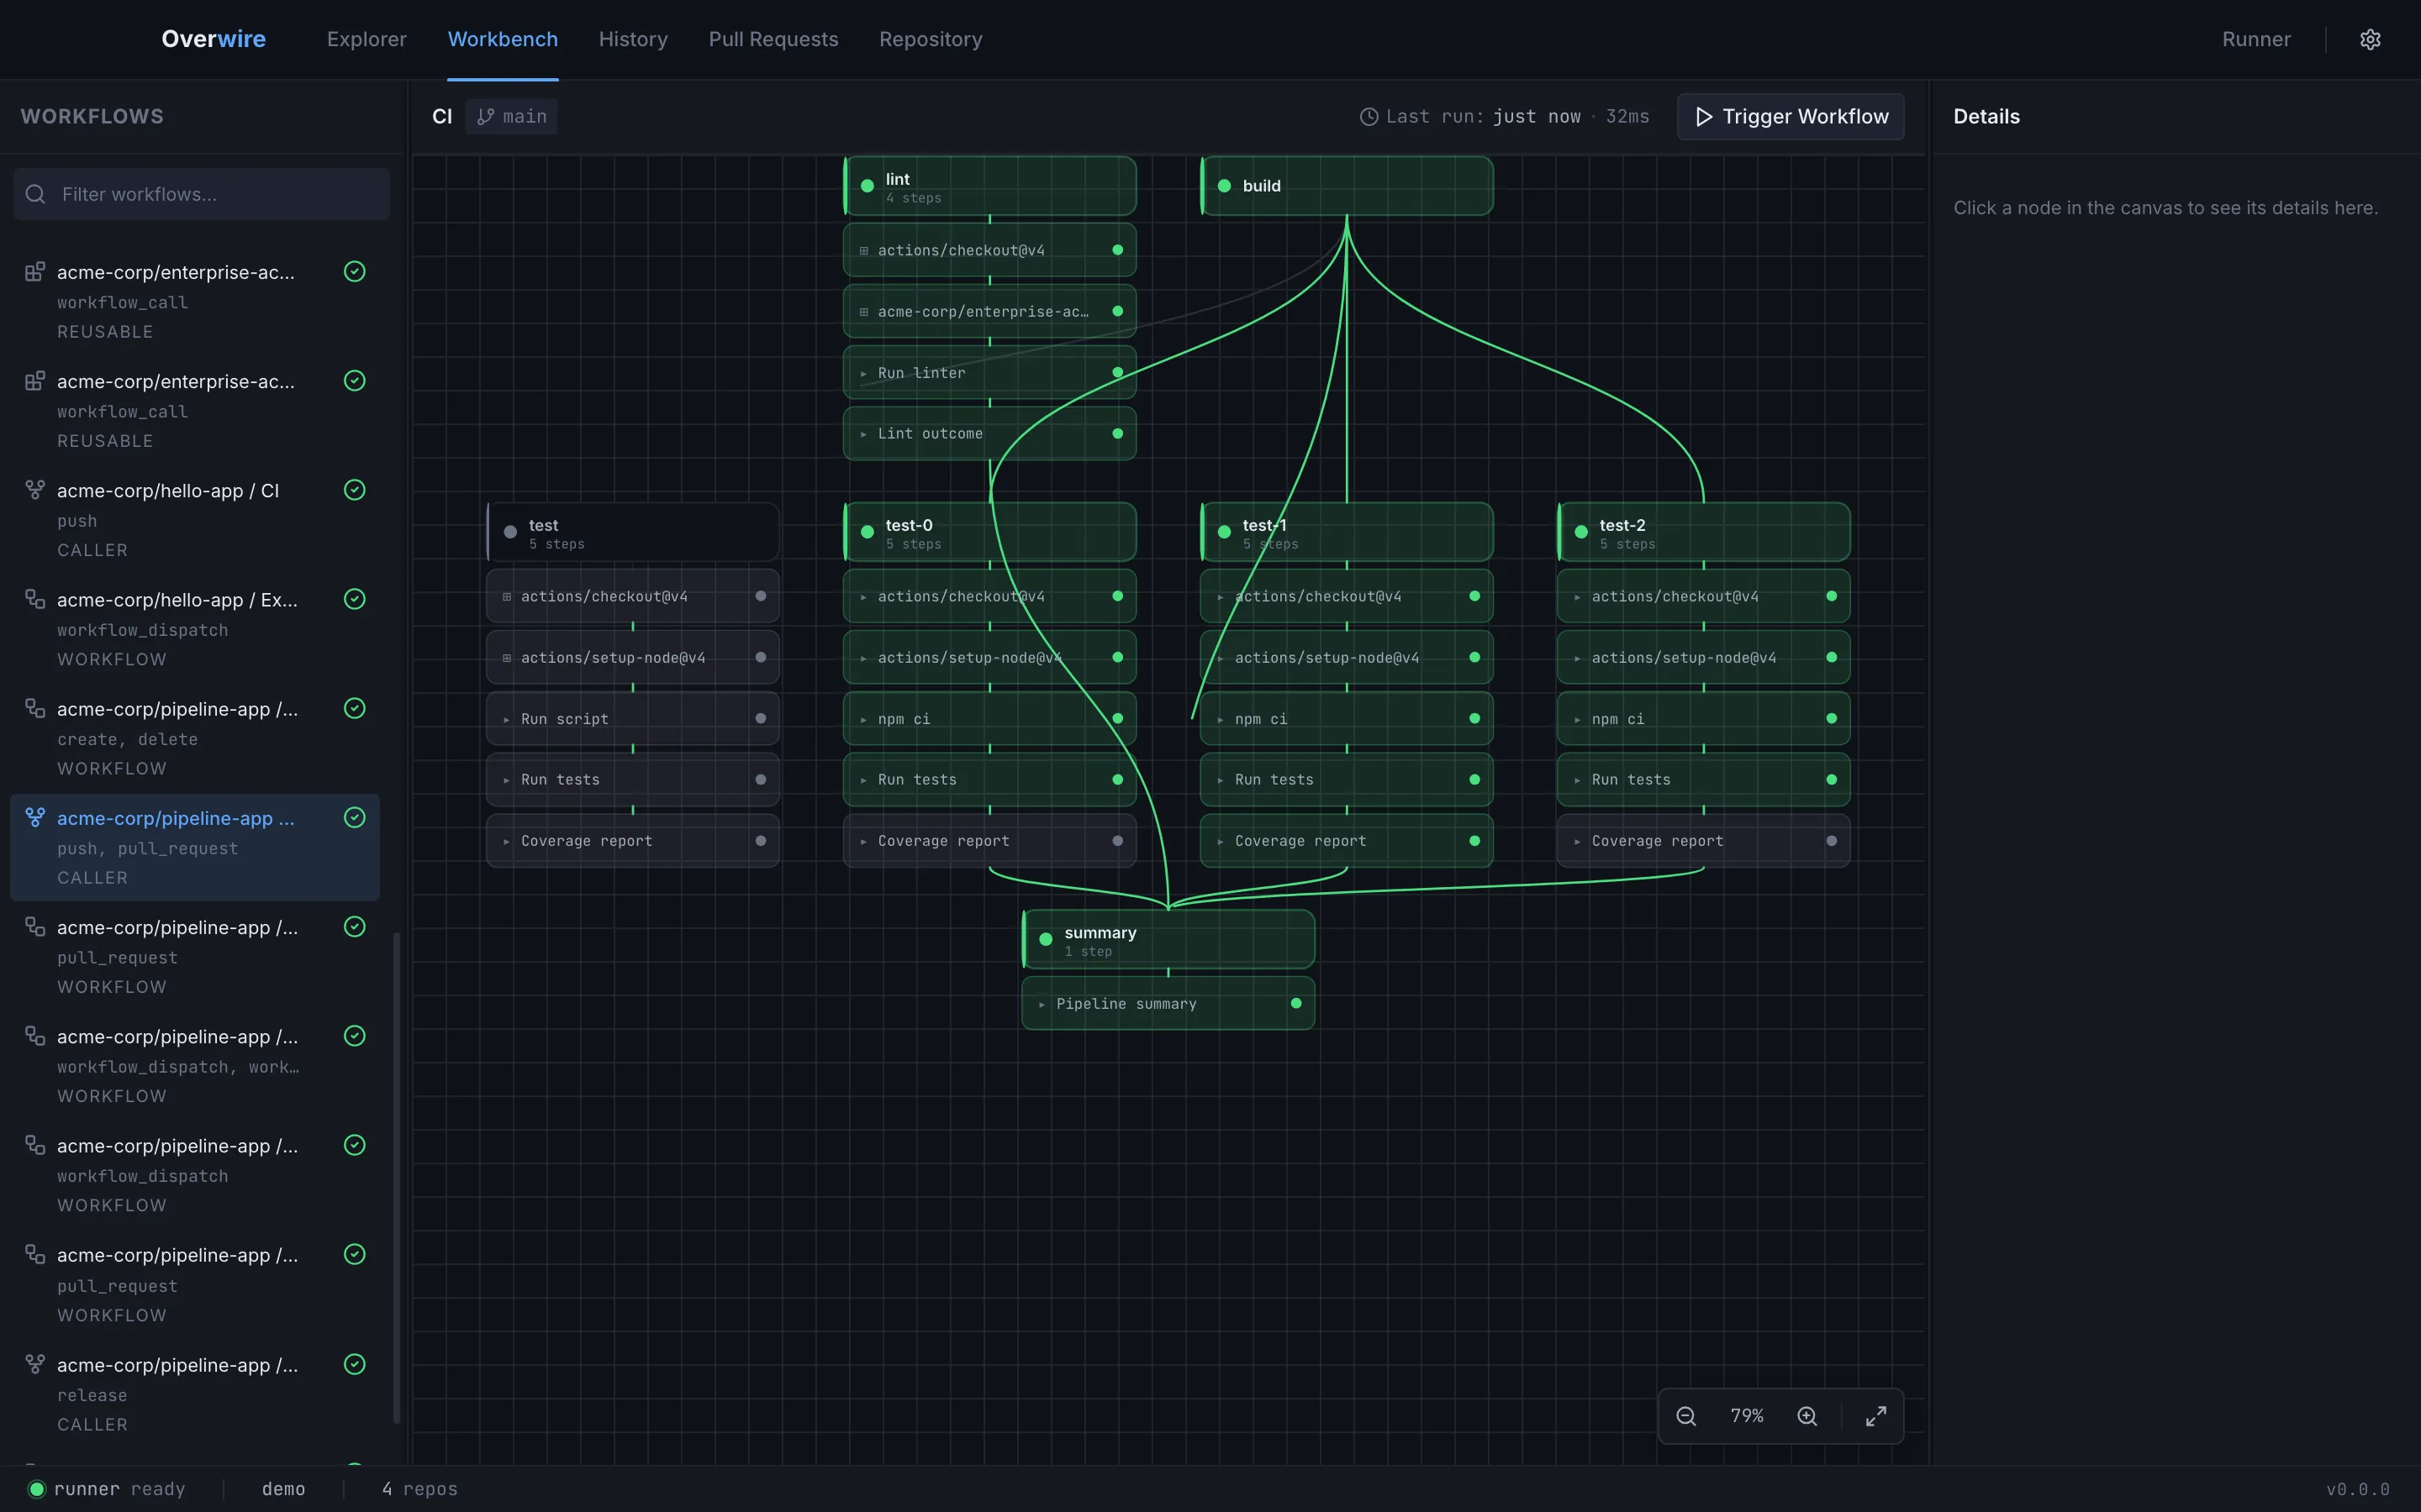Click the green runner ready status dot
2421x1512 pixels.
(37, 1489)
